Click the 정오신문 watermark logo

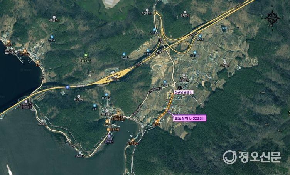pyautogui.click(x=252, y=157)
